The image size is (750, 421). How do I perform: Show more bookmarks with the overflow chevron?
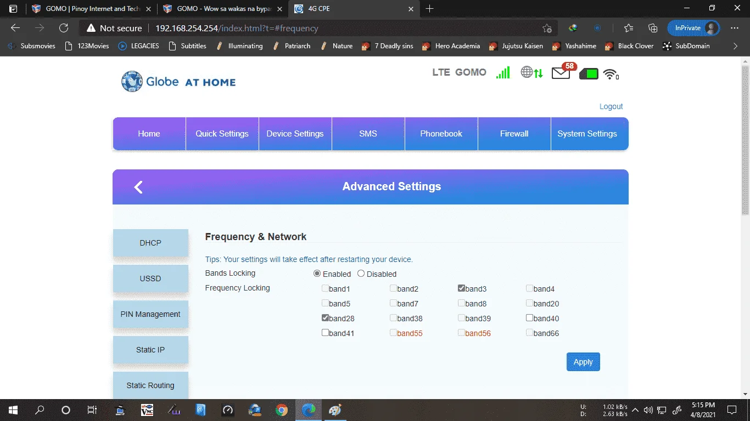click(735, 46)
